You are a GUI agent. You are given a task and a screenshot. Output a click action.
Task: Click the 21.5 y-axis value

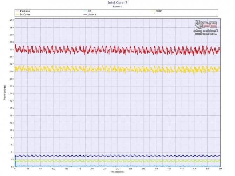(x=12, y=94)
